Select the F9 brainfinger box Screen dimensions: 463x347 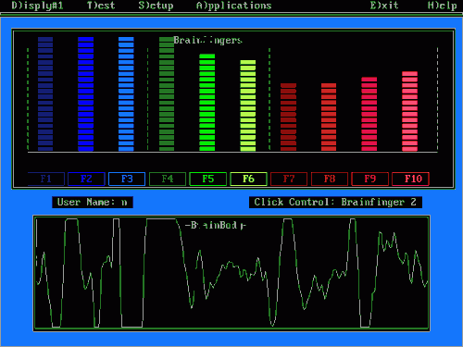coord(369,179)
